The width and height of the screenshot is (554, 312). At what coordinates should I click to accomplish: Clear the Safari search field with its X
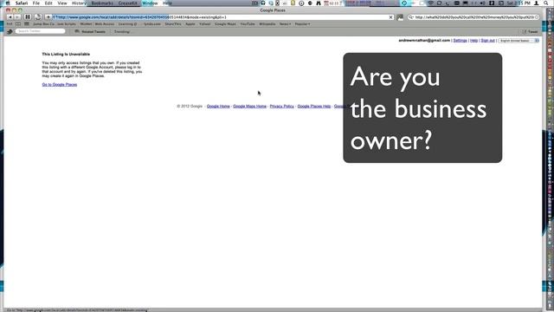[x=537, y=17]
